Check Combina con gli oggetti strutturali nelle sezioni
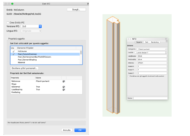190x136 pixels. click(x=128, y=76)
